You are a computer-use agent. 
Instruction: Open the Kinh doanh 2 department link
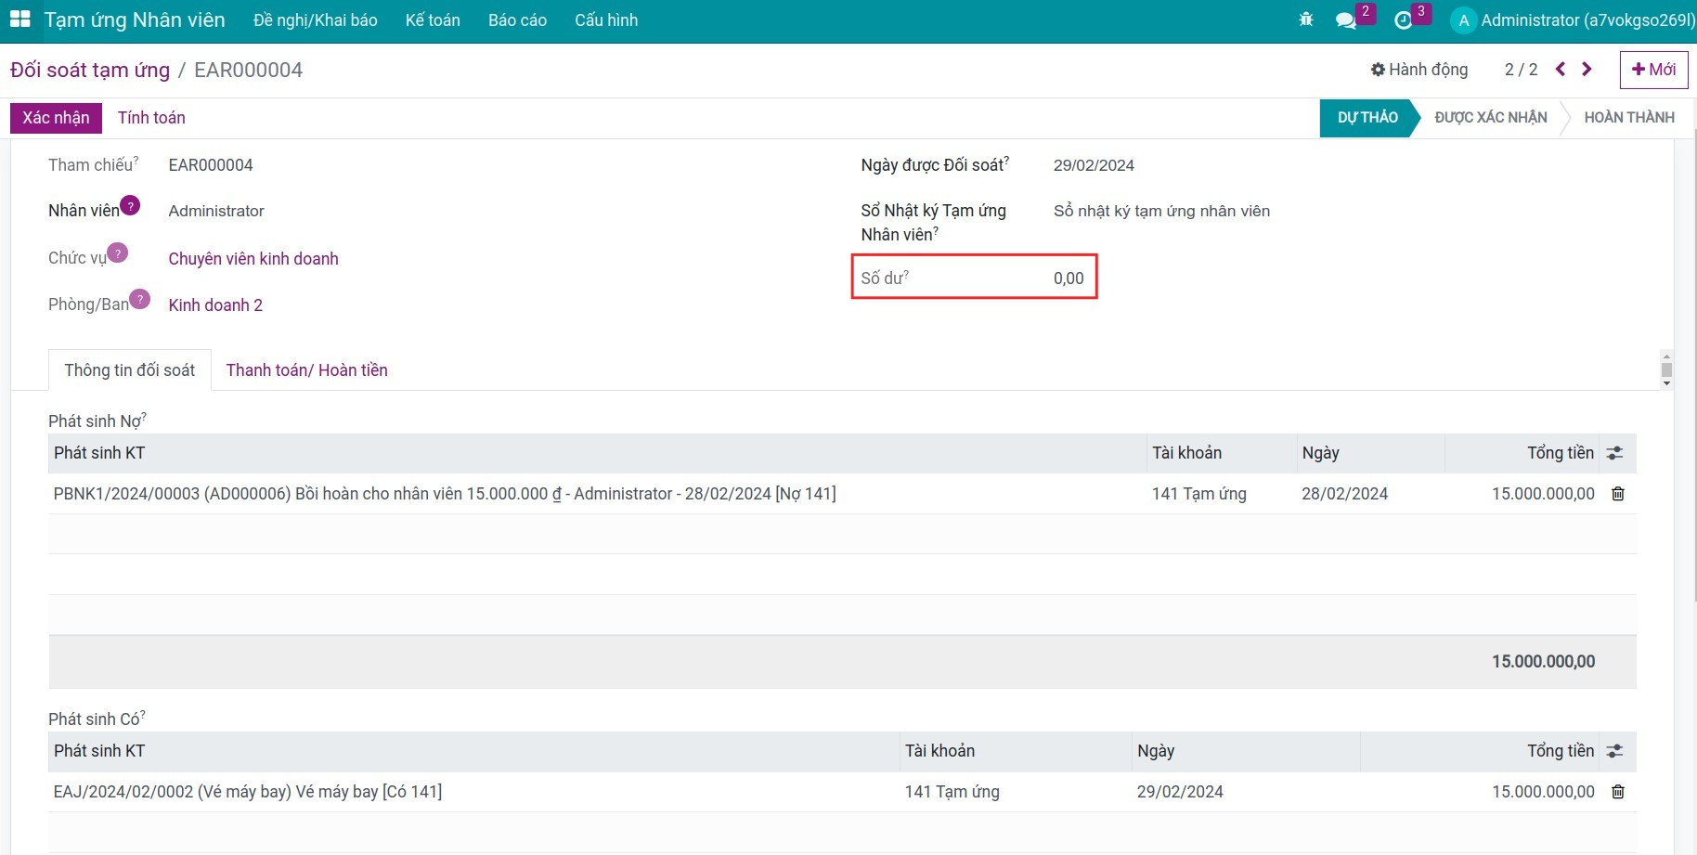215,305
